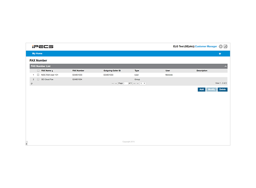Jump to last page of the list
Image resolution: width=256 pixels, height=188 pixels.
pyautogui.click(x=138, y=83)
